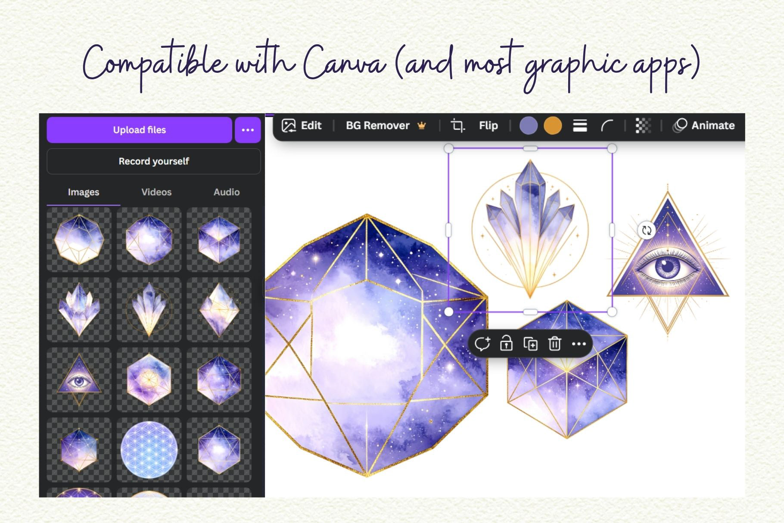The image size is (784, 523).
Task: Lock the selected crystal element
Action: tap(506, 344)
